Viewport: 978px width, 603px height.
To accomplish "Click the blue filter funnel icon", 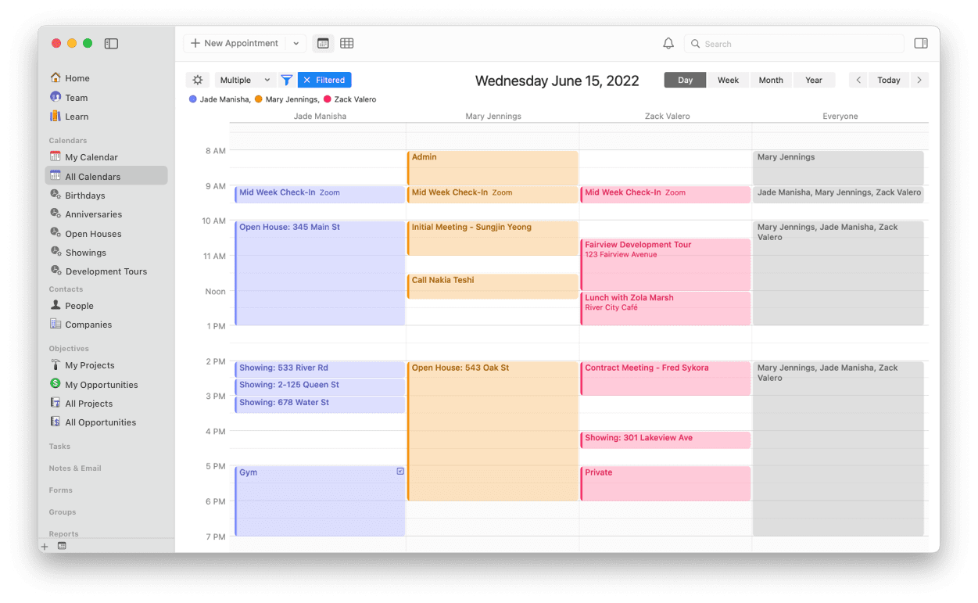I will (287, 80).
